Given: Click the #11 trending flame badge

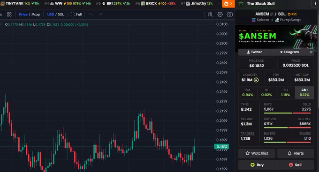Looking at the screenshot, I should click(292, 14).
